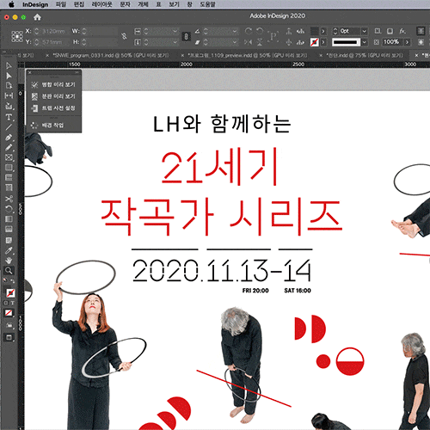
Task: Select the vertical grid tool
Action: coord(9,187)
